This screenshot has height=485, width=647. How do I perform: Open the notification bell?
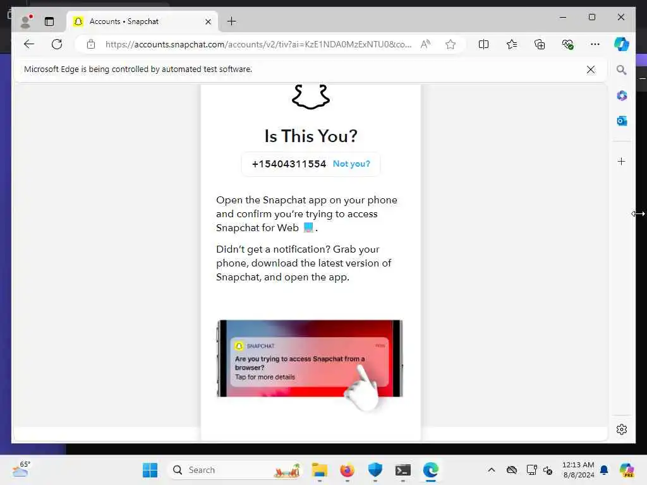(604, 470)
